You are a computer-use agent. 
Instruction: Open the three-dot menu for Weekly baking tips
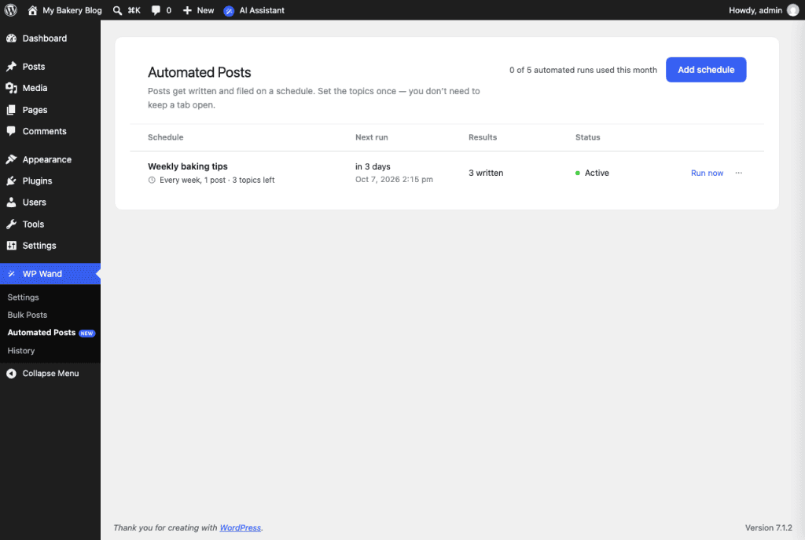(x=738, y=173)
